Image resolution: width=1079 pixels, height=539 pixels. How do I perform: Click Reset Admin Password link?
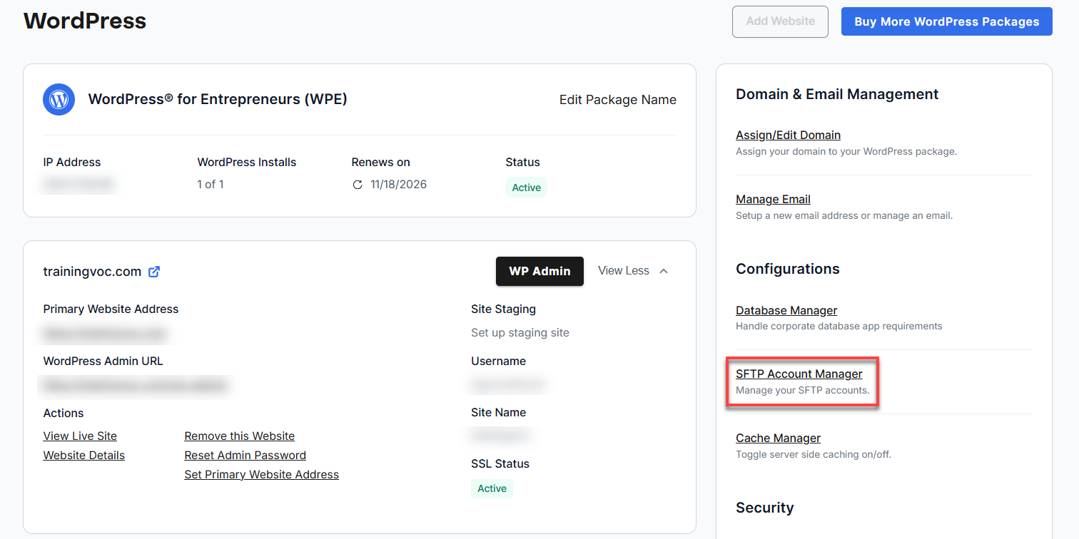pos(245,455)
